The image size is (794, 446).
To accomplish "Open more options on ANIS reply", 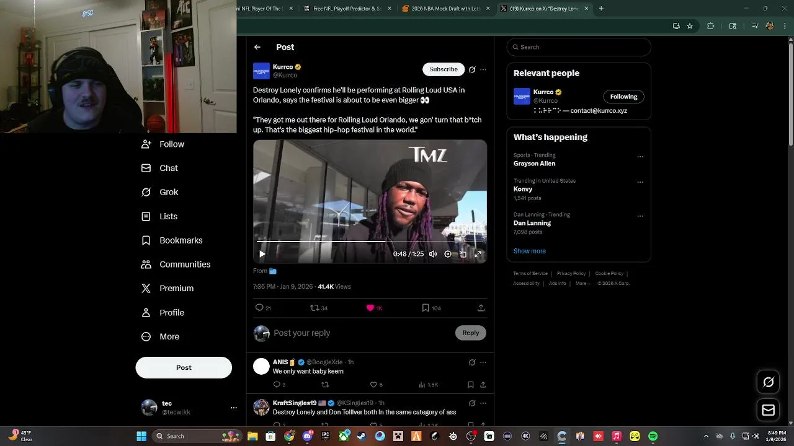I will tap(483, 362).
